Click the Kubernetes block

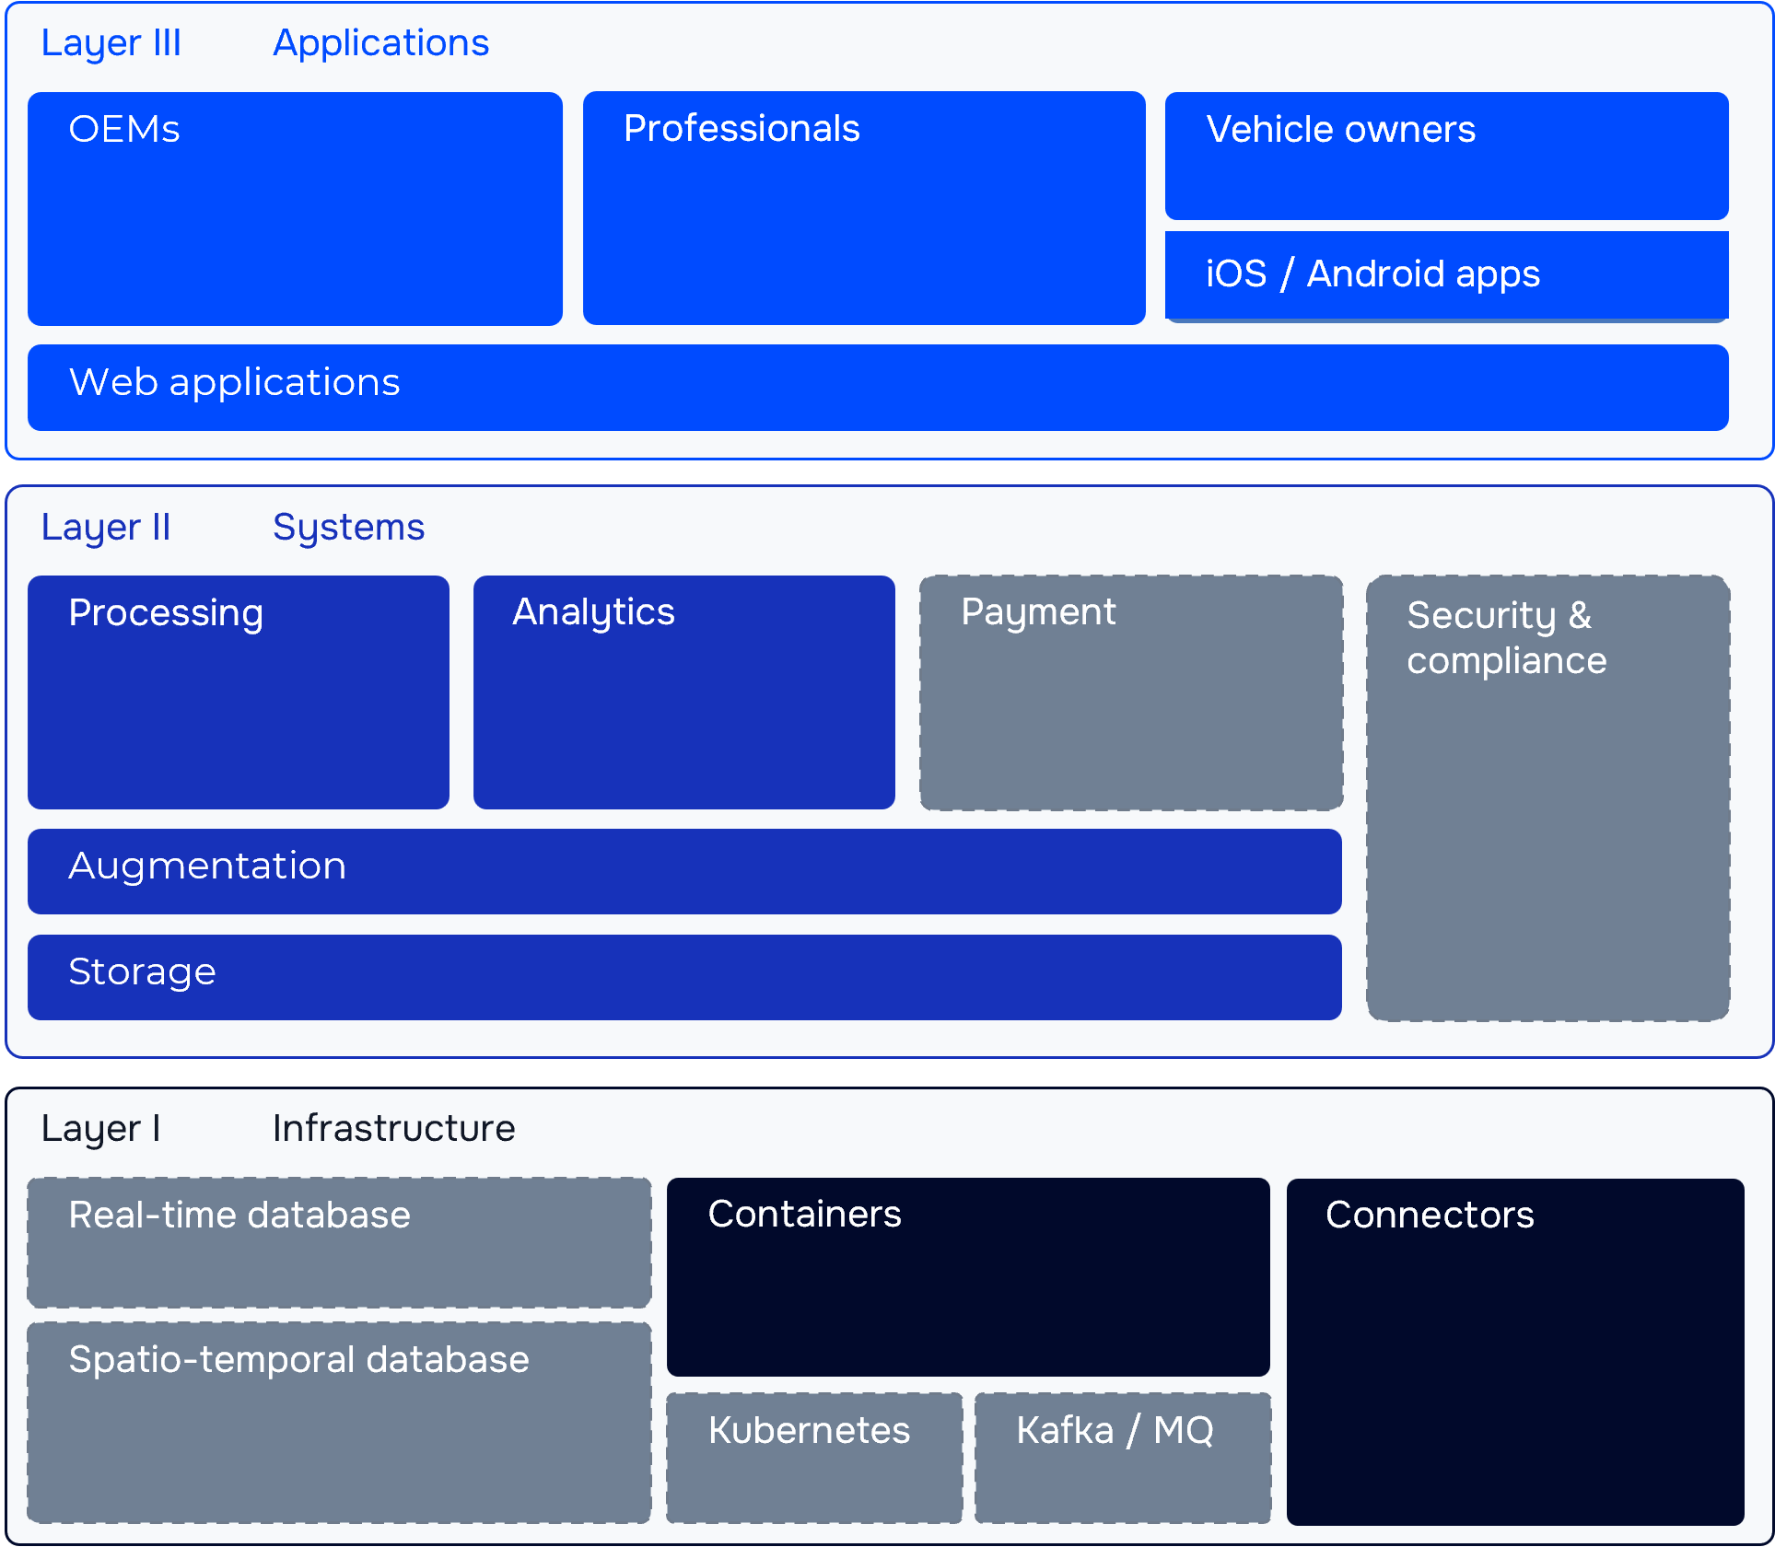pyautogui.click(x=813, y=1456)
